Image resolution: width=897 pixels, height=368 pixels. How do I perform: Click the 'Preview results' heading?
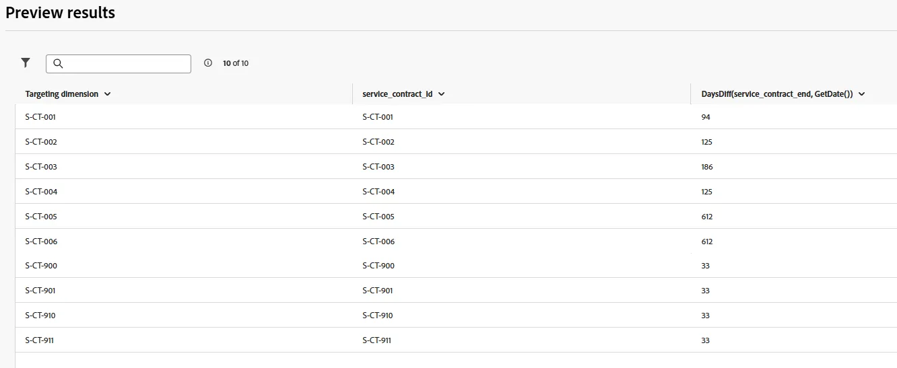click(61, 13)
